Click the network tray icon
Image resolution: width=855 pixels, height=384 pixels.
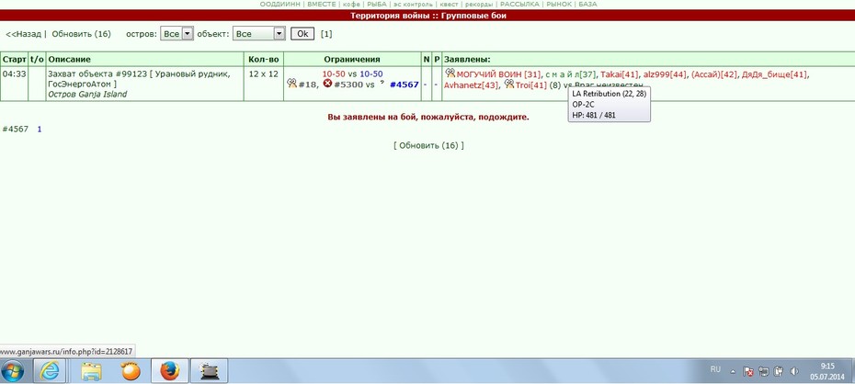(x=764, y=371)
